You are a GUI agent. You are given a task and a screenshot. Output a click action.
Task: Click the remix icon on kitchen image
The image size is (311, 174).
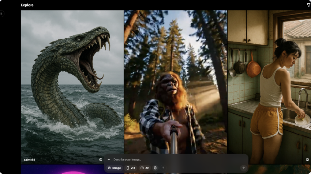pos(307,159)
